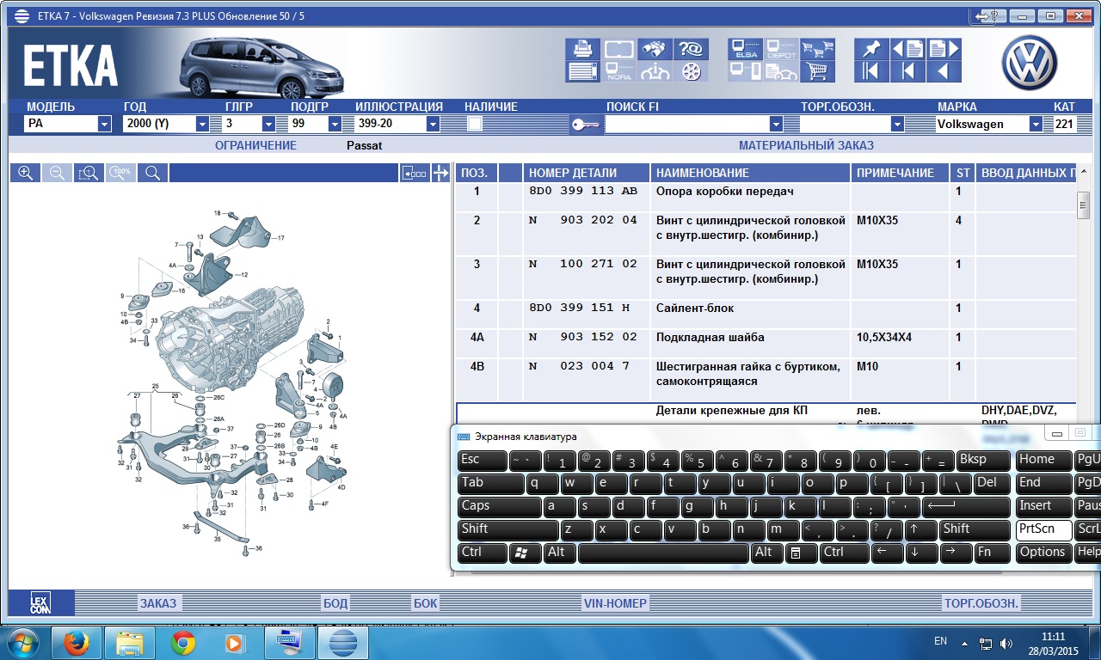Click the splitter arrow icon above illustration
Viewport: 1101px width, 660px height.
point(440,173)
